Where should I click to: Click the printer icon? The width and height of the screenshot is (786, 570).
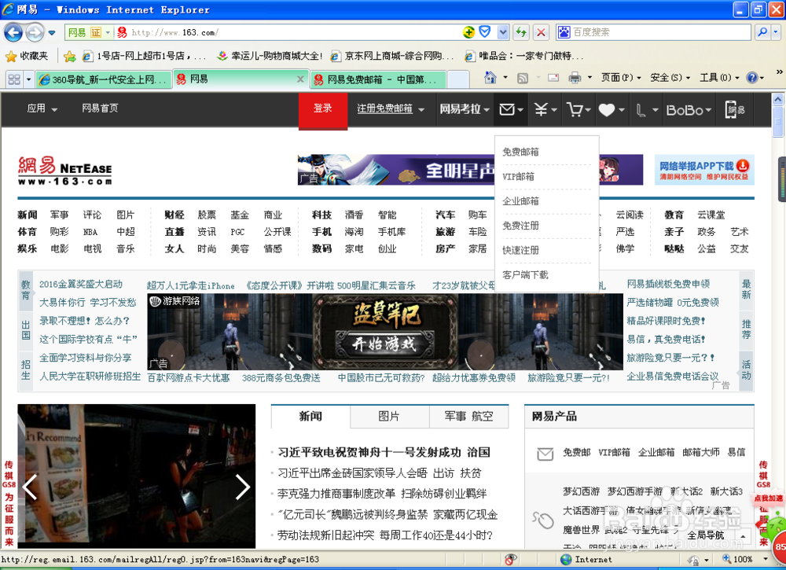pyautogui.click(x=575, y=78)
